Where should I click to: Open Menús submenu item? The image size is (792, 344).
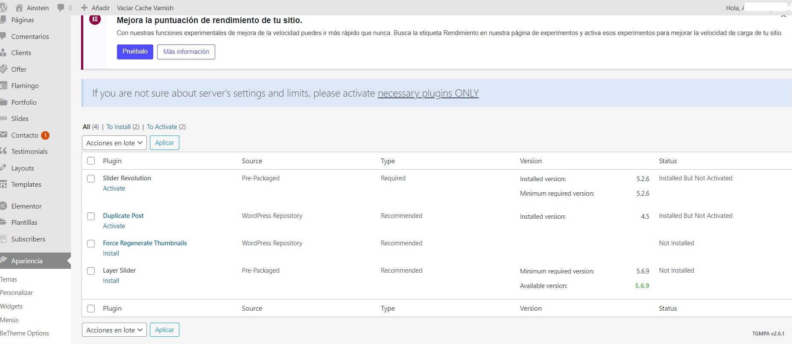point(9,320)
